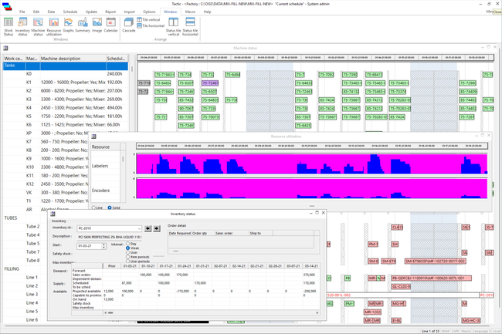Viewport: 502px width, 334px height.
Task: Select the Day interval radio button
Action: click(128, 244)
